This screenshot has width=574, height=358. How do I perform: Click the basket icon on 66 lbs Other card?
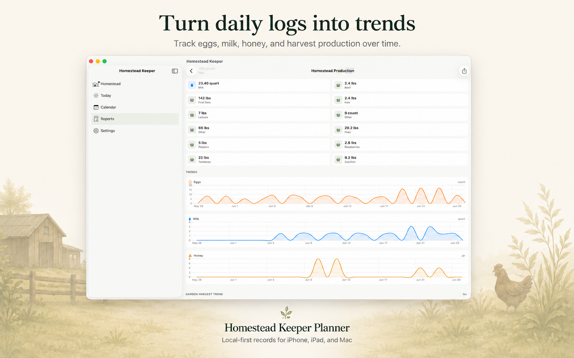point(192,130)
